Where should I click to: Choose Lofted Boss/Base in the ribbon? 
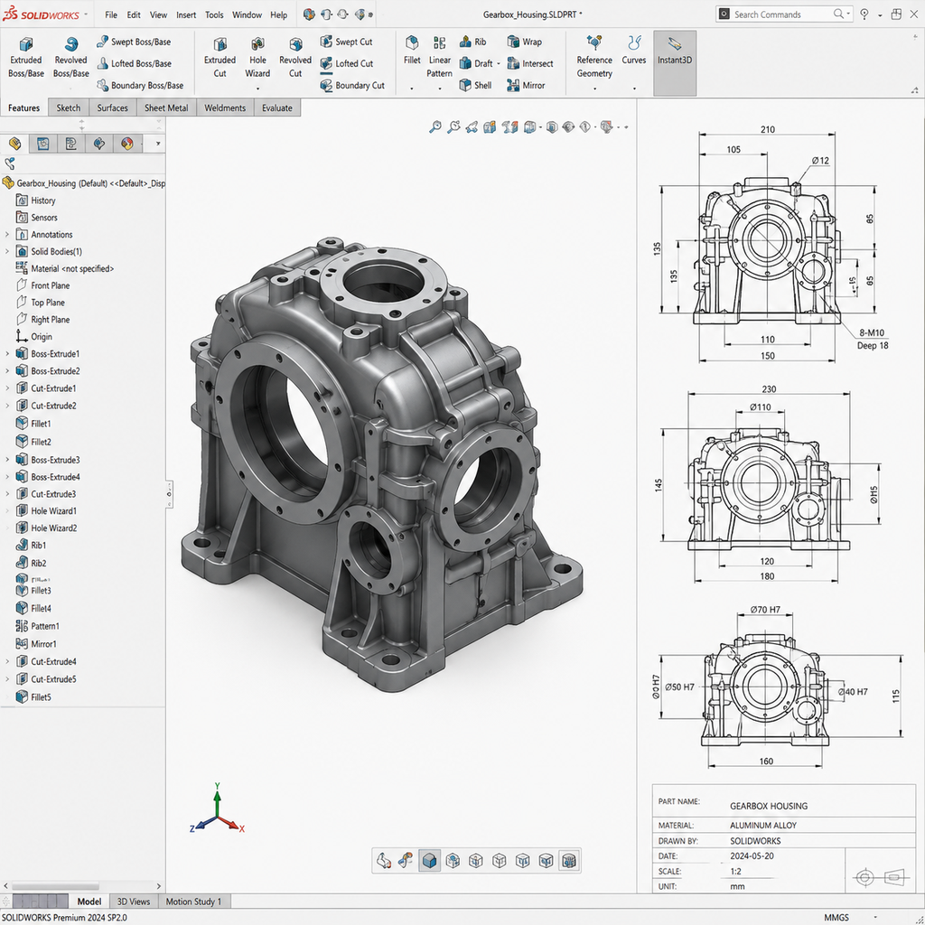(x=134, y=63)
